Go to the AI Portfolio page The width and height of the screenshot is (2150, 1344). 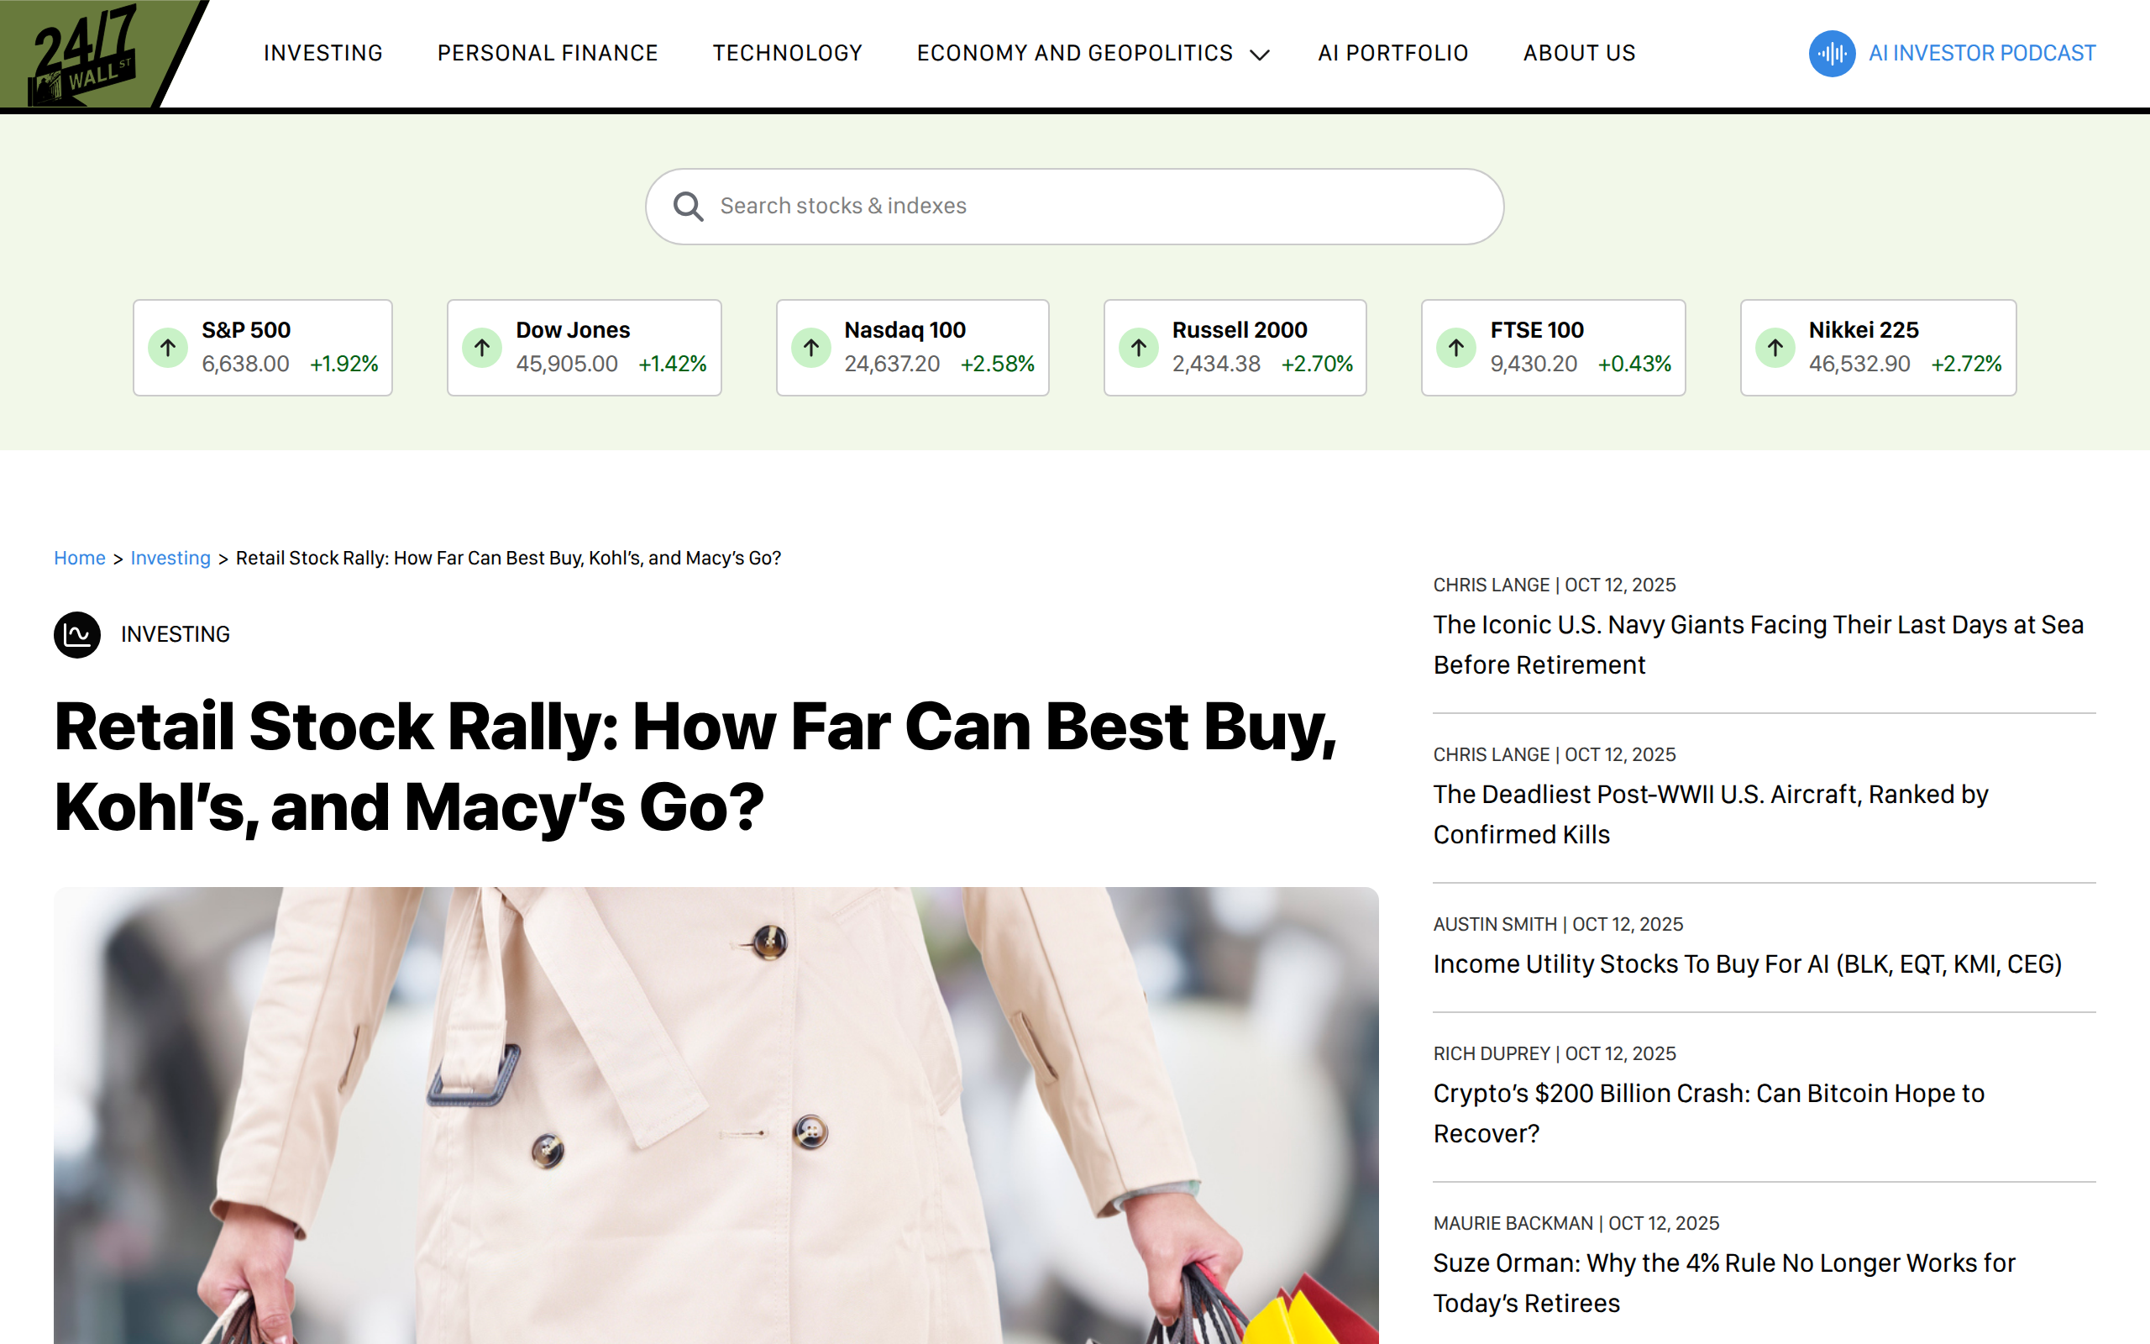click(1392, 53)
